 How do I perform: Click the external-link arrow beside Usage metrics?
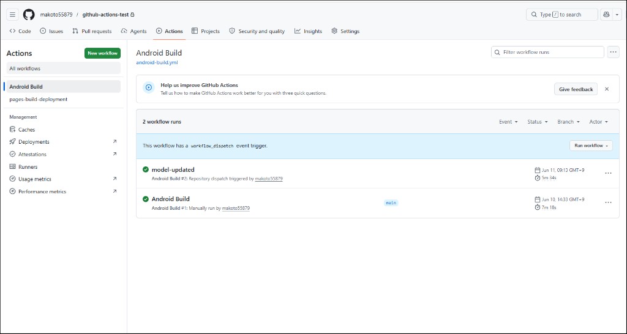pos(115,179)
